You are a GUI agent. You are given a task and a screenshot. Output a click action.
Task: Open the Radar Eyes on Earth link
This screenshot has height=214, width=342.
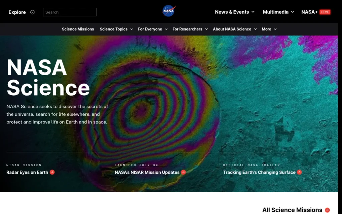tap(27, 172)
